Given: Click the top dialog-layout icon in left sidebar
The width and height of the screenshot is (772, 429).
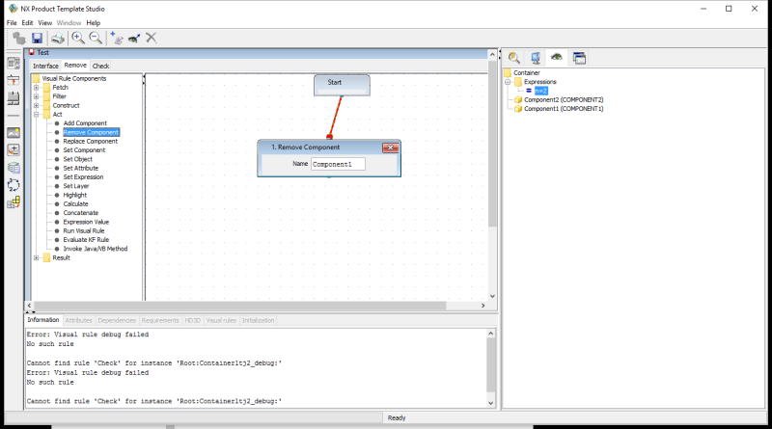Looking at the screenshot, I should point(14,63).
